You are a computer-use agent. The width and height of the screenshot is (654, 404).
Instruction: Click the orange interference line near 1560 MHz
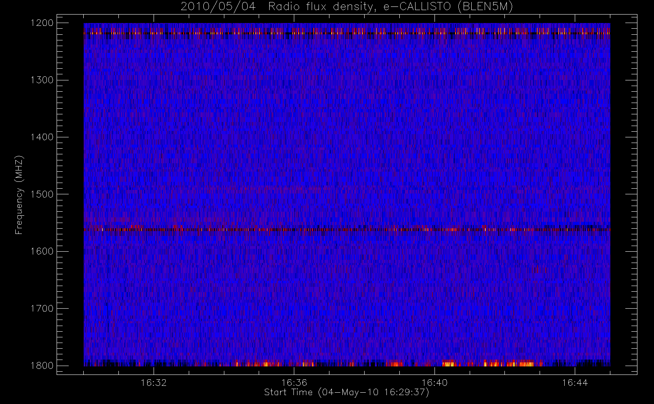[x=347, y=229]
